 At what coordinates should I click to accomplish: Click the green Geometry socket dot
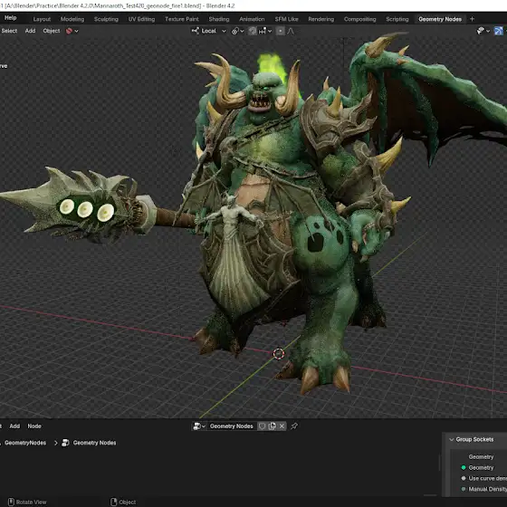pyautogui.click(x=464, y=467)
